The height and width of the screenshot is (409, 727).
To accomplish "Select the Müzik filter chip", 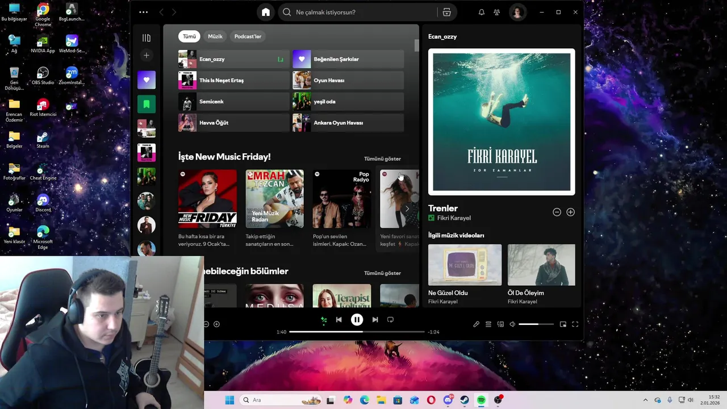I will (215, 36).
